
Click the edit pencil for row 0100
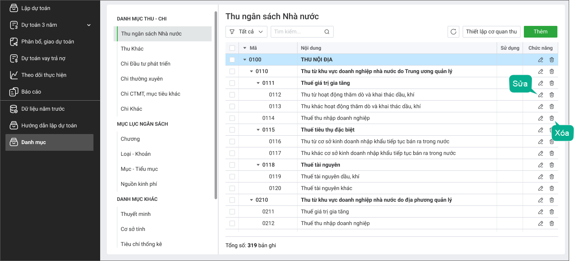point(541,60)
